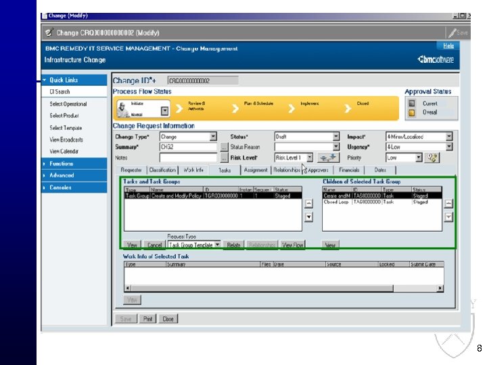Click the Close button at form bottom

click(x=168, y=319)
